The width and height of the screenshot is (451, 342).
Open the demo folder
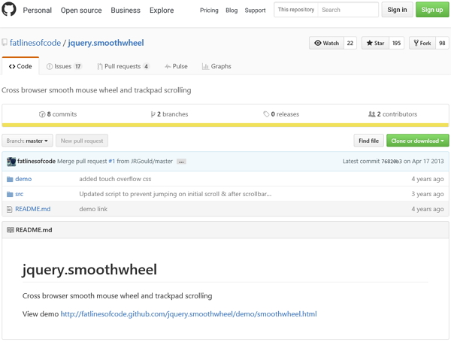23,179
